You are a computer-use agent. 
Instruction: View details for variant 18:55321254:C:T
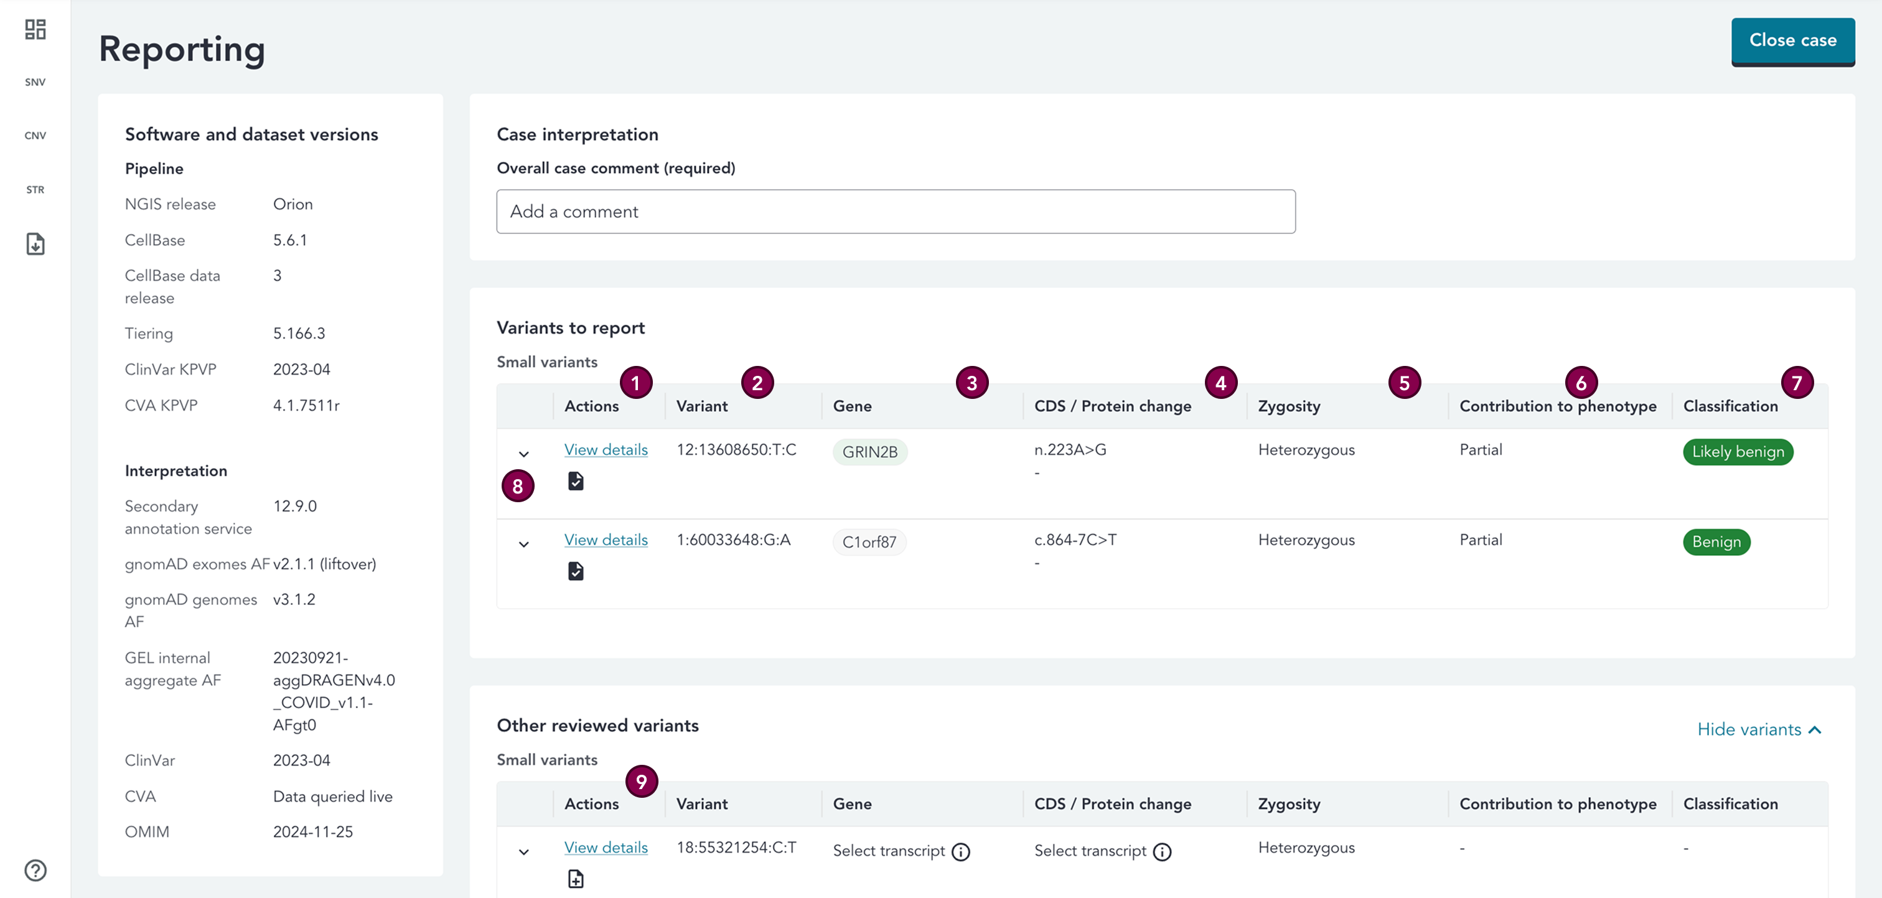click(606, 848)
